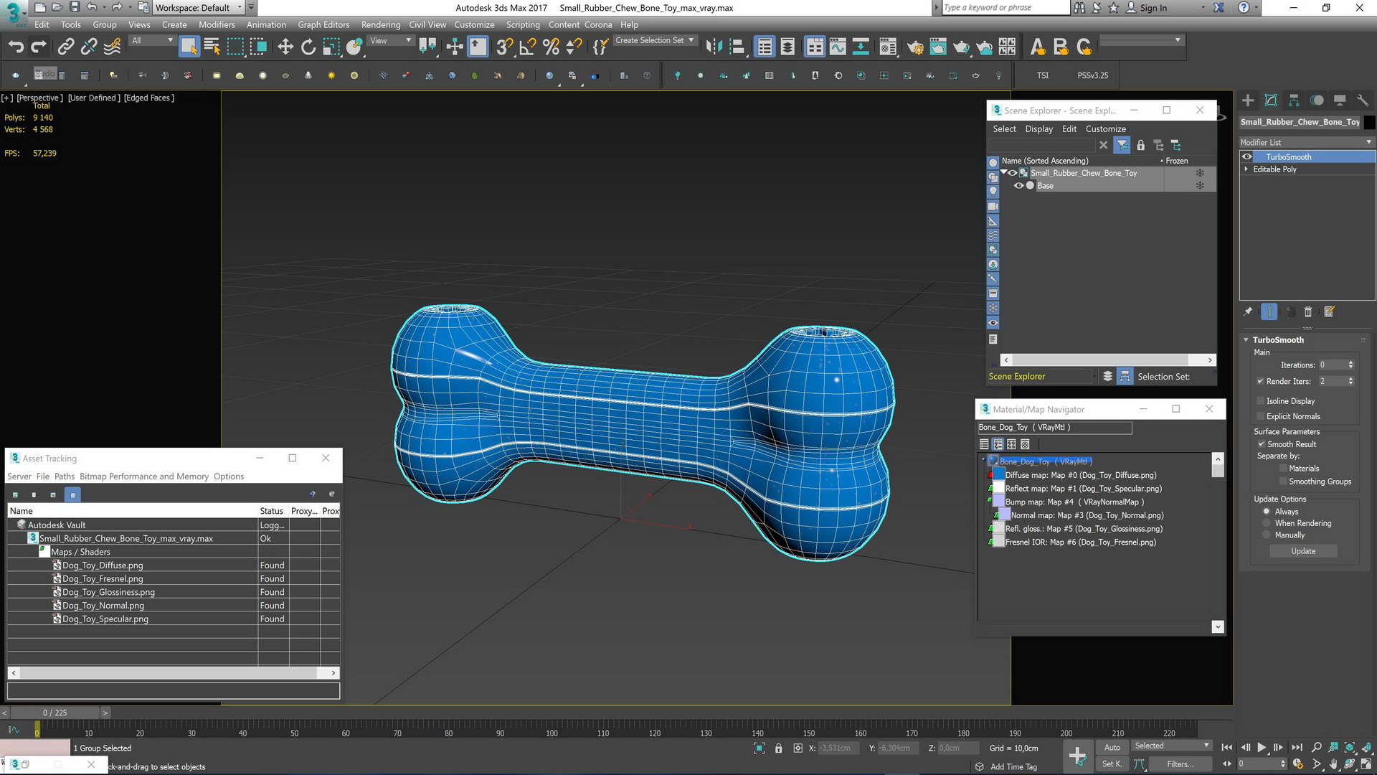Uncheck the Smooth Result checkbox
This screenshot has width=1377, height=775.
click(x=1261, y=444)
